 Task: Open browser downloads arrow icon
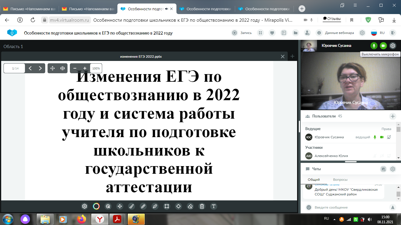(394, 20)
